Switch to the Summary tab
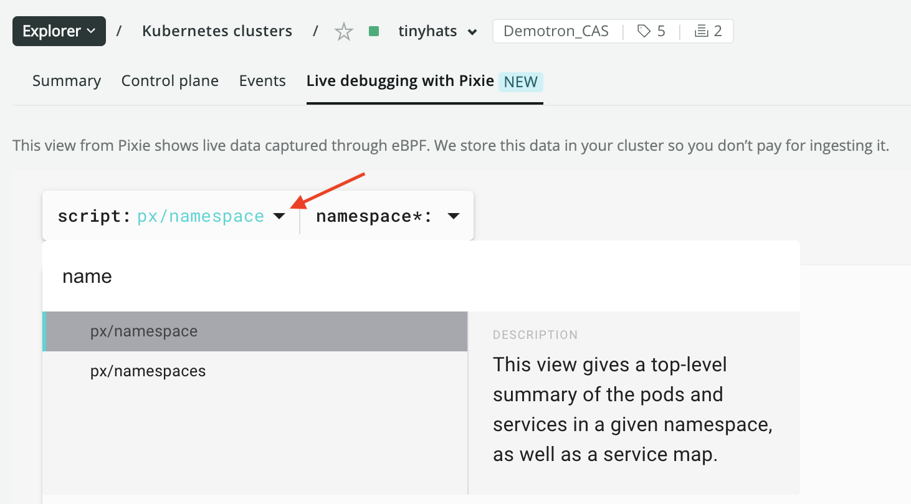The image size is (911, 504). point(67,81)
